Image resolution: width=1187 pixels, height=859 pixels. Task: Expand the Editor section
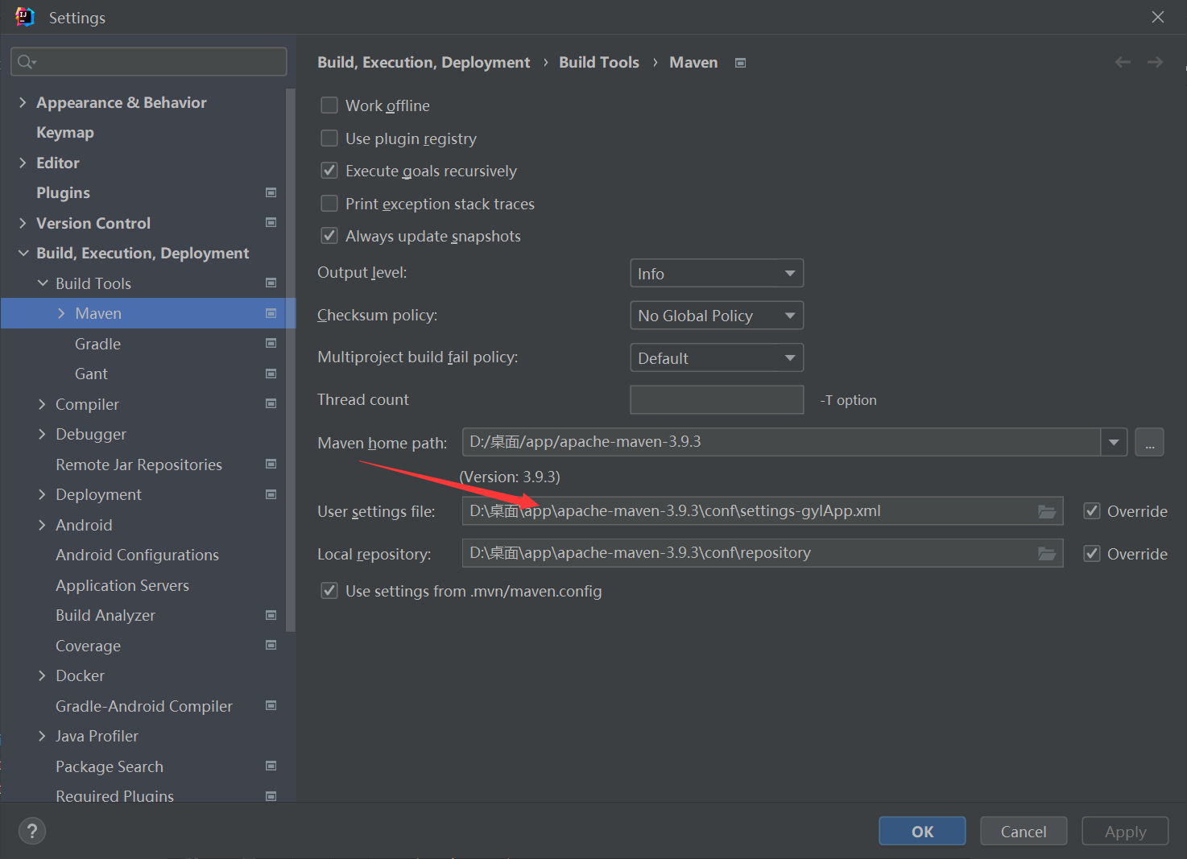click(23, 163)
